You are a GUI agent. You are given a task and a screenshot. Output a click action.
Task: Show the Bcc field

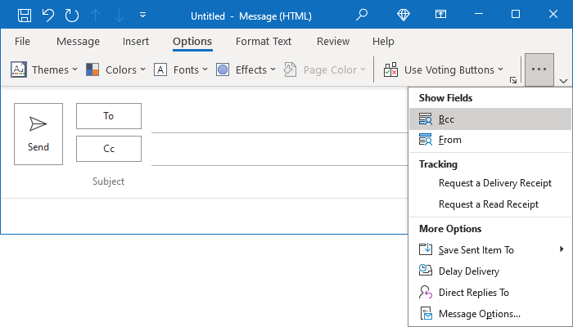490,119
